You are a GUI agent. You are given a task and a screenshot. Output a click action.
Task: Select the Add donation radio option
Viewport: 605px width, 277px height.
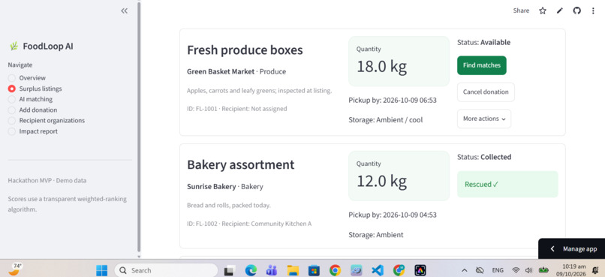(32, 110)
